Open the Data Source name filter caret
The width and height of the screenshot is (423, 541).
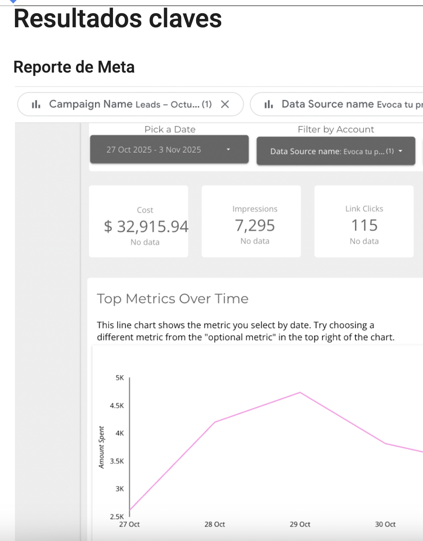400,151
